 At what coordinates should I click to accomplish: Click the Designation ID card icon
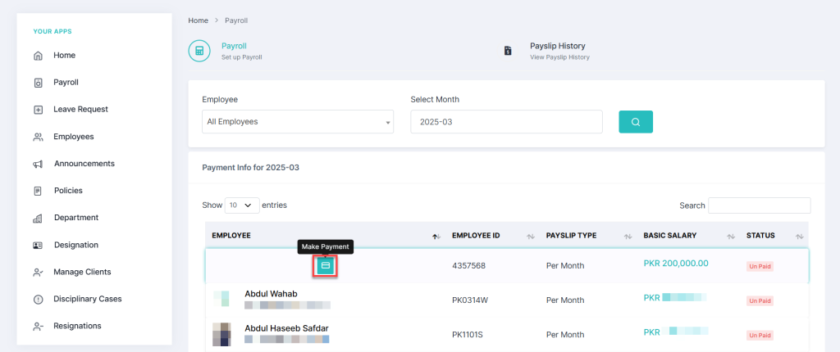coord(38,246)
